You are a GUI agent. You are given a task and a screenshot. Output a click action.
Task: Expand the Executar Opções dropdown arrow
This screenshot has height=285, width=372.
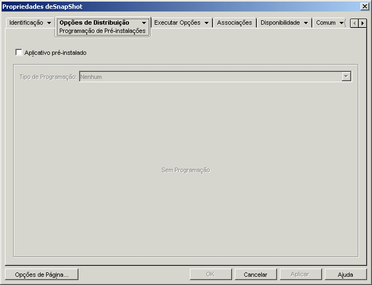[206, 23]
